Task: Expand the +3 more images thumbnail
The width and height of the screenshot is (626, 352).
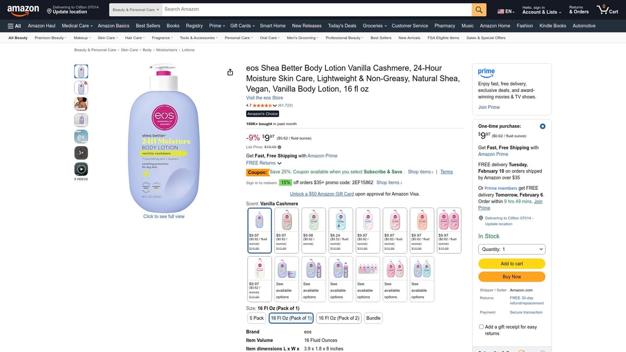Action: [81, 152]
